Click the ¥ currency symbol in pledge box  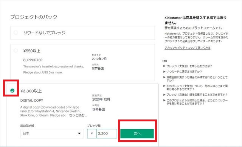[x=92, y=133]
